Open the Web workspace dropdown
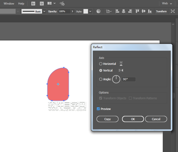Screen dimensions: 178x152 click(x=167, y=4)
